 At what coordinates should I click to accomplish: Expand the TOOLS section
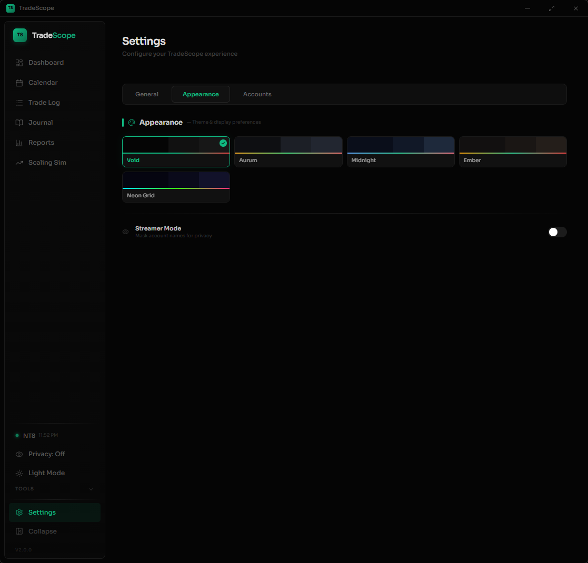click(55, 488)
